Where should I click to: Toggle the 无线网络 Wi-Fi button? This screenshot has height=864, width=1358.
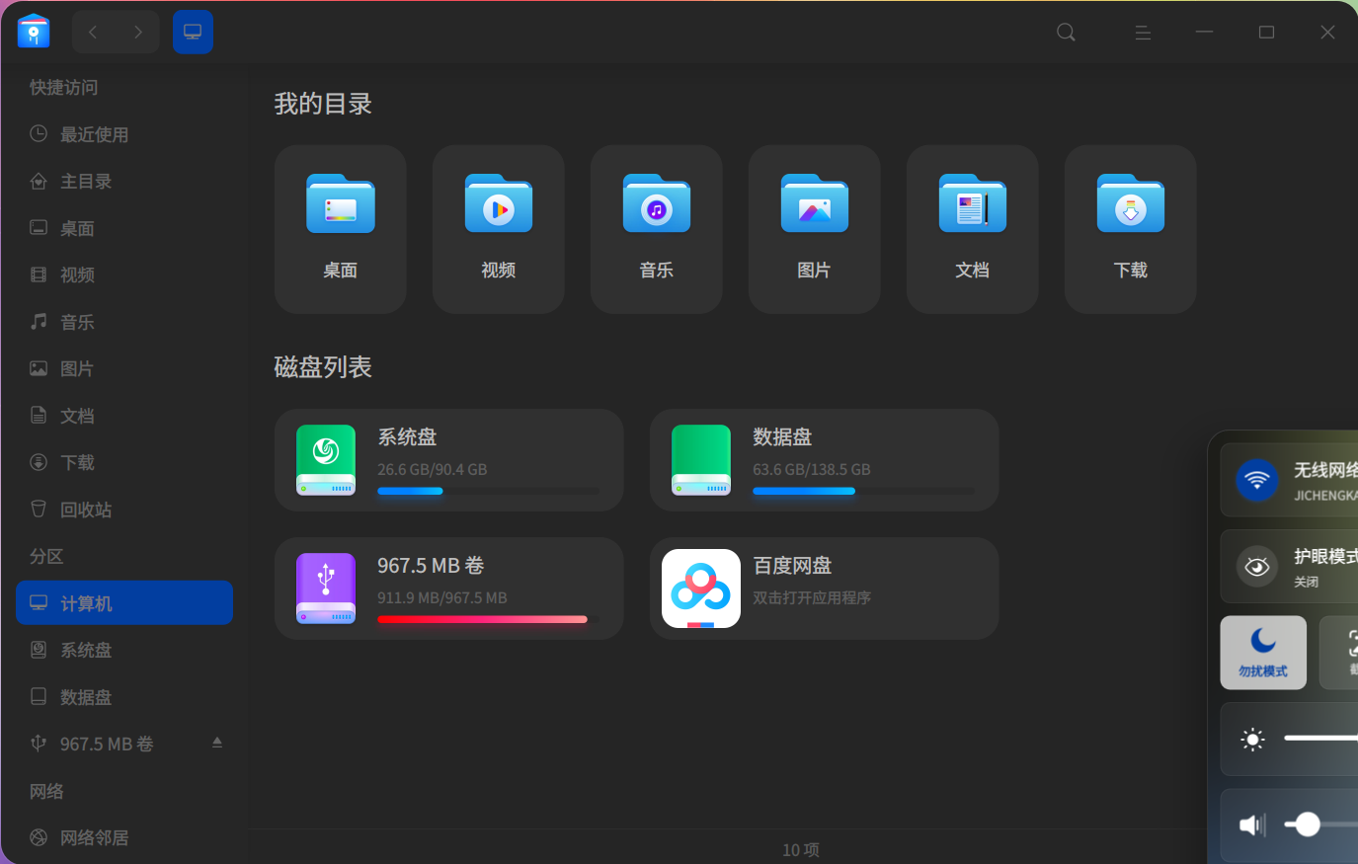tap(1257, 481)
